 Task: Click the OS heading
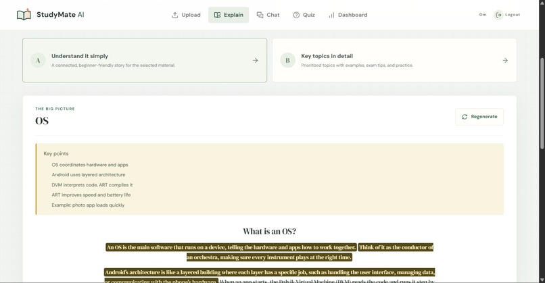[42, 121]
